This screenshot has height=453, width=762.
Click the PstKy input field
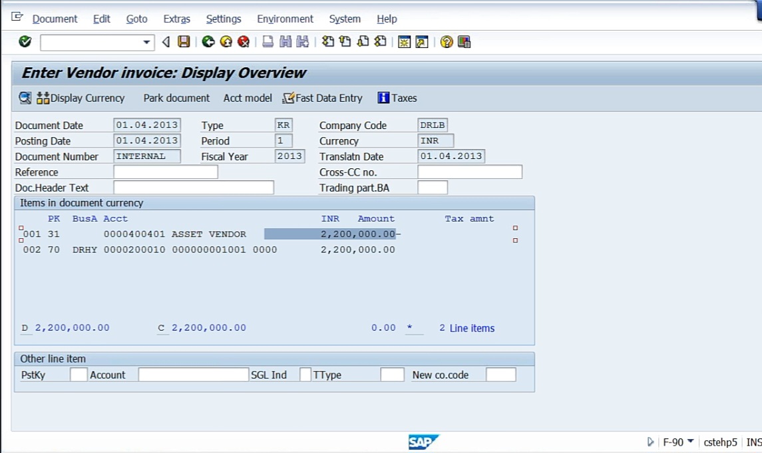click(79, 375)
